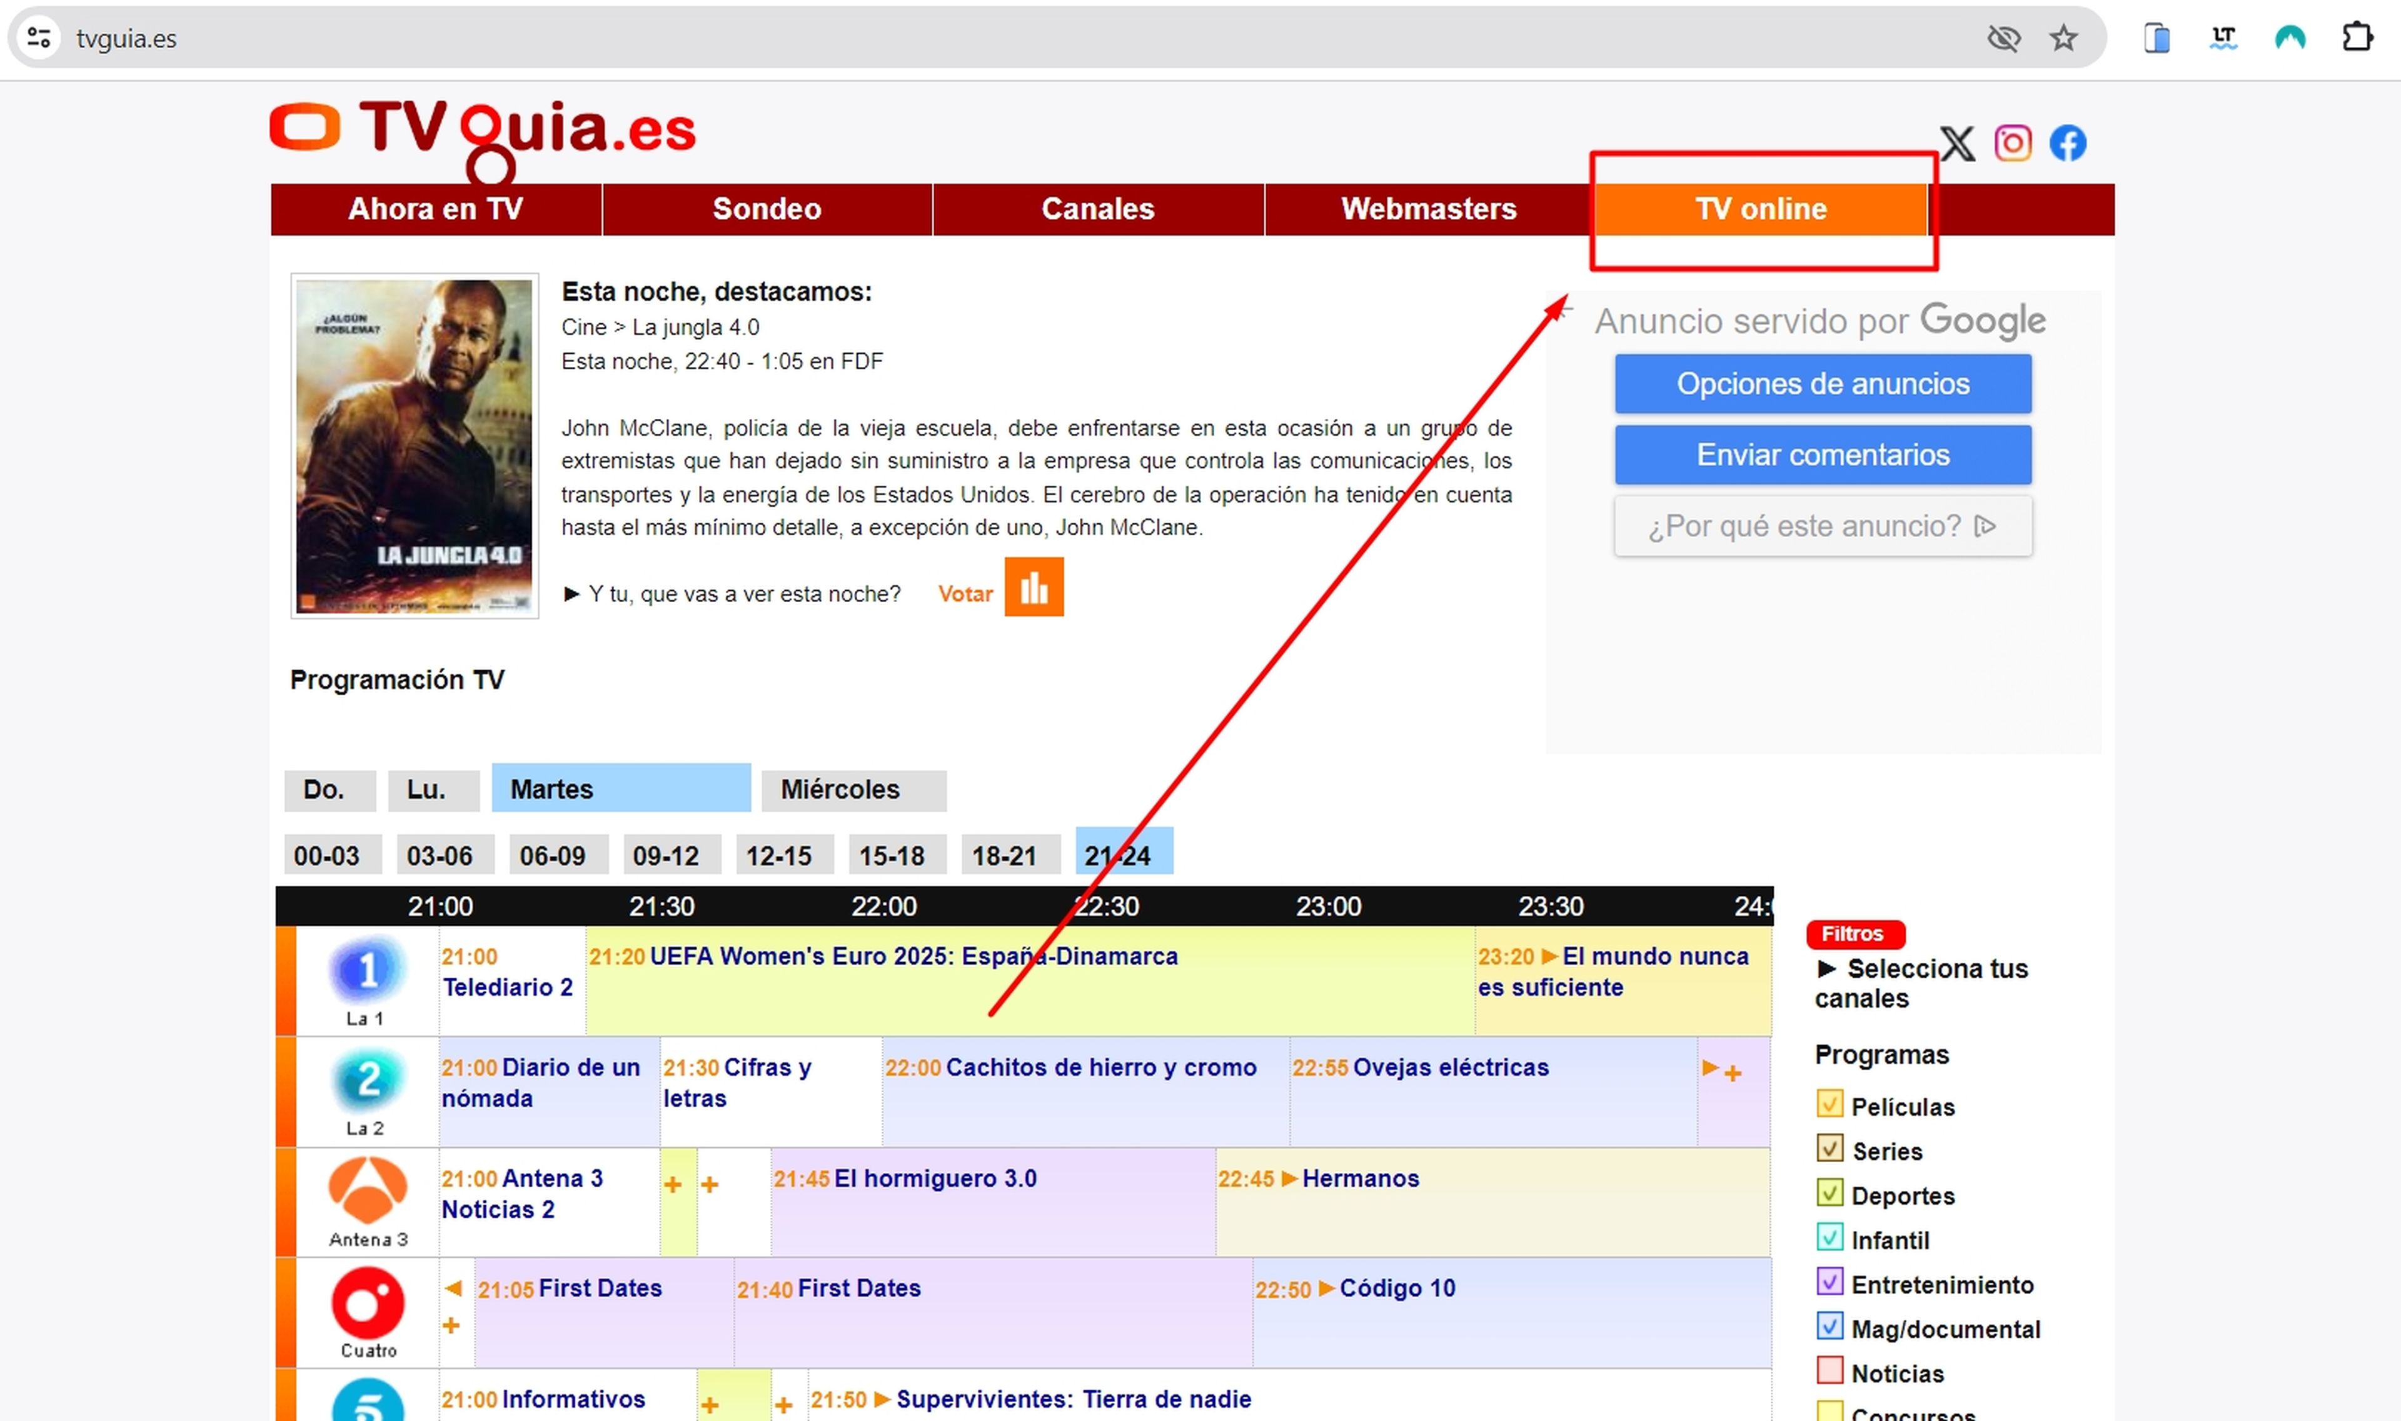Viewport: 2401px width, 1421px height.
Task: Click the eye-slash tracking protection icon
Action: click(2005, 38)
